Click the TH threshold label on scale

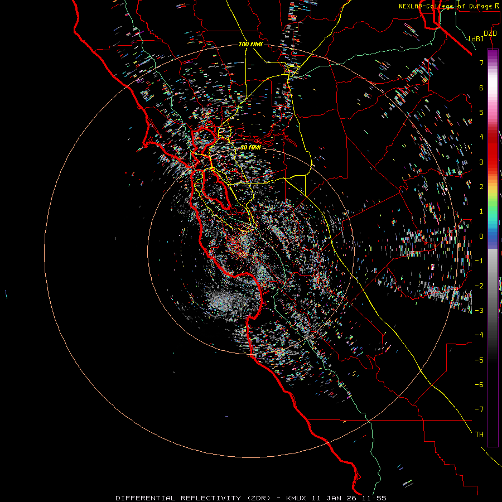point(479,434)
